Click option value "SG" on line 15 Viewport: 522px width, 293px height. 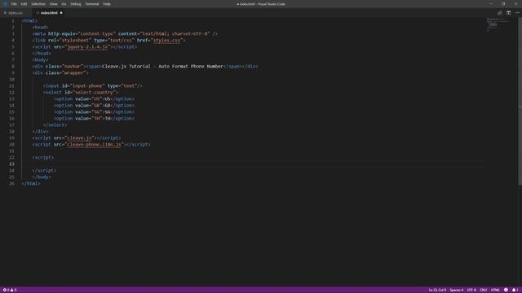point(96,112)
